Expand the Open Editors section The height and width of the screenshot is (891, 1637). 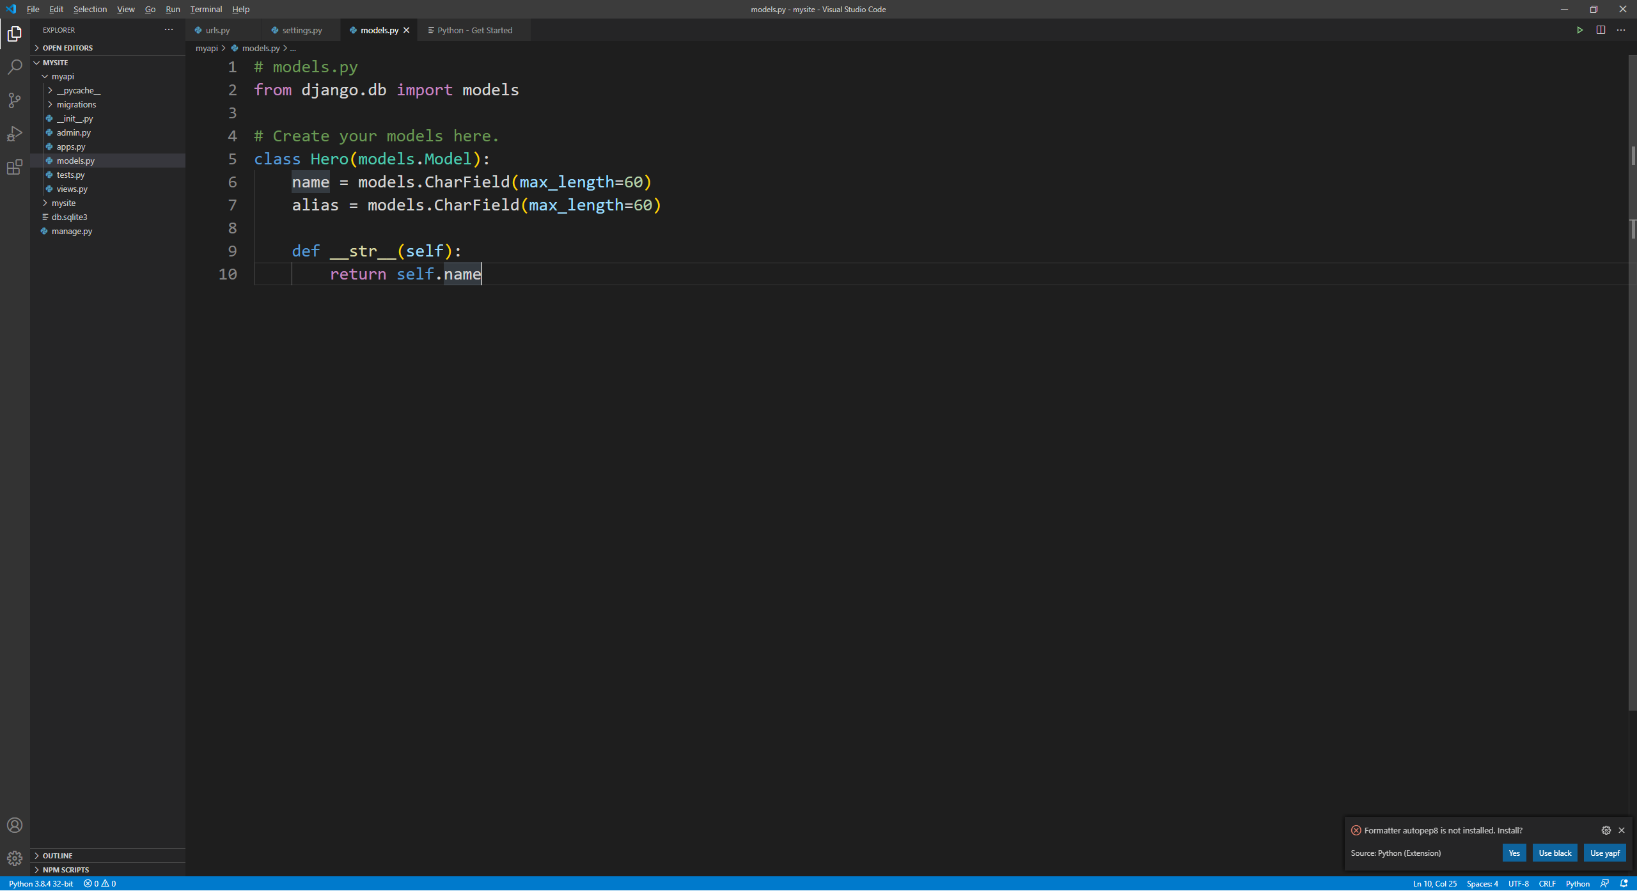(107, 48)
